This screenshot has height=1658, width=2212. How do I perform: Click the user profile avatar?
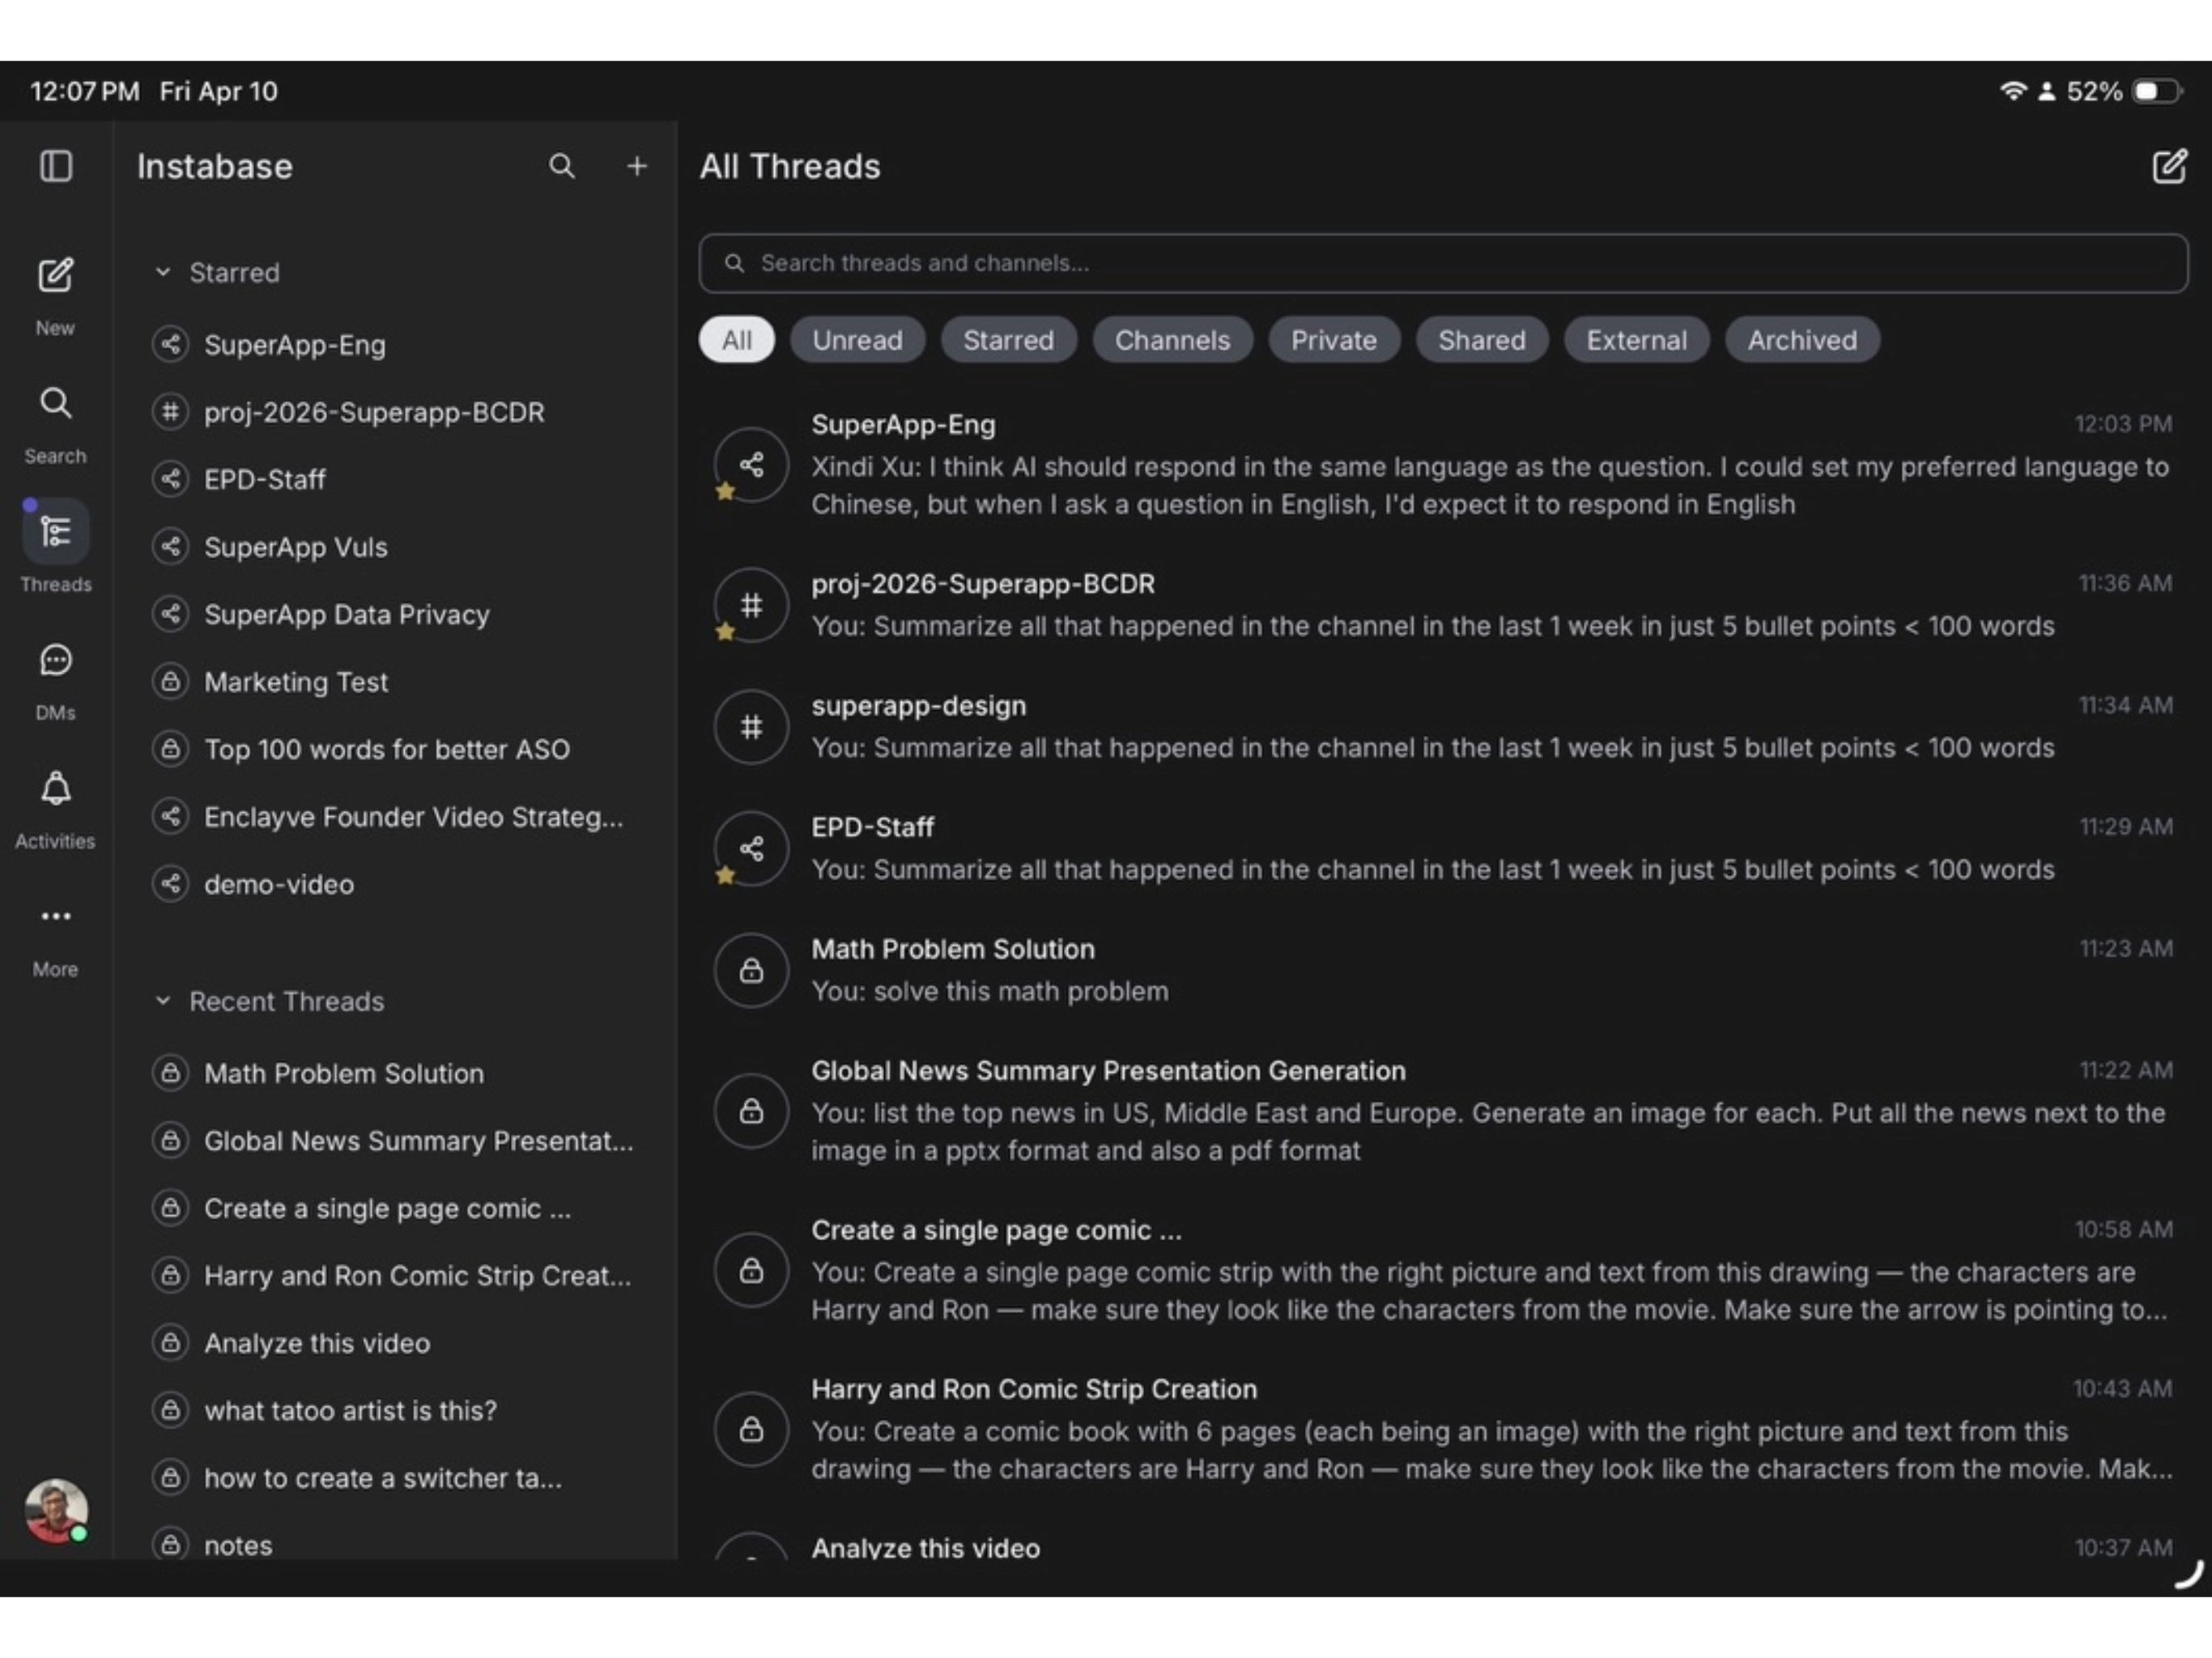56,1510
